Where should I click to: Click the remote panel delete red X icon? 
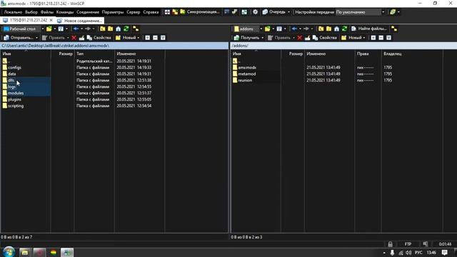click(x=300, y=38)
